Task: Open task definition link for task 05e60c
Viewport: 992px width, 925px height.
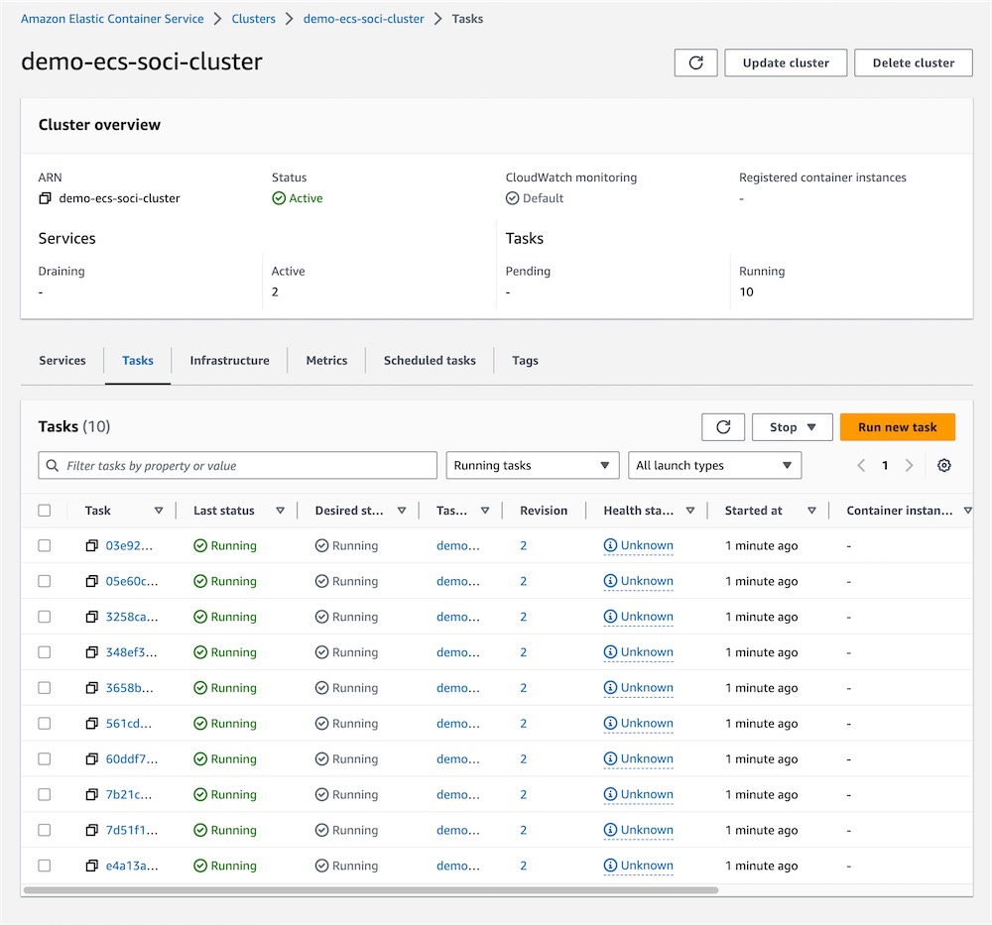Action: point(458,580)
